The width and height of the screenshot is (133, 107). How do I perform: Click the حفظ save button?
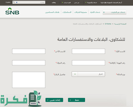point(76,100)
